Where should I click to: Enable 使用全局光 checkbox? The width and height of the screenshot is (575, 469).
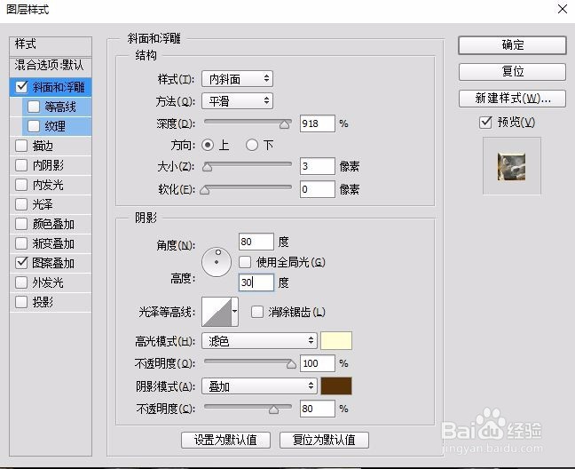[x=245, y=262]
